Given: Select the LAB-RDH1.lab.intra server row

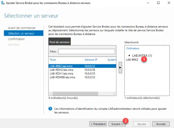Looking at the screenshot, I should (x=82, y=74).
